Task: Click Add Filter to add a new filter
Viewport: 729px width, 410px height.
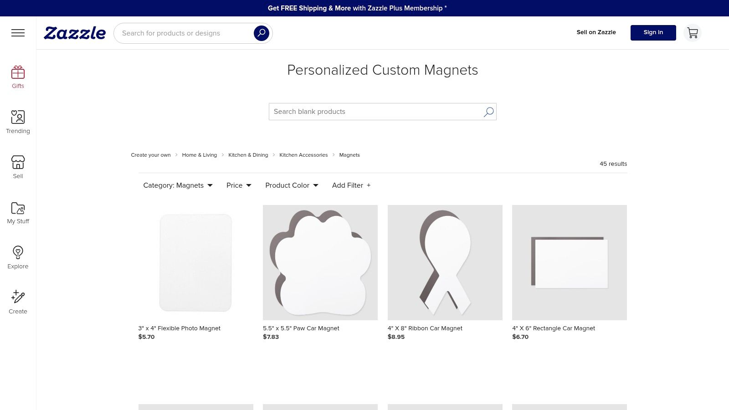Action: (x=351, y=185)
